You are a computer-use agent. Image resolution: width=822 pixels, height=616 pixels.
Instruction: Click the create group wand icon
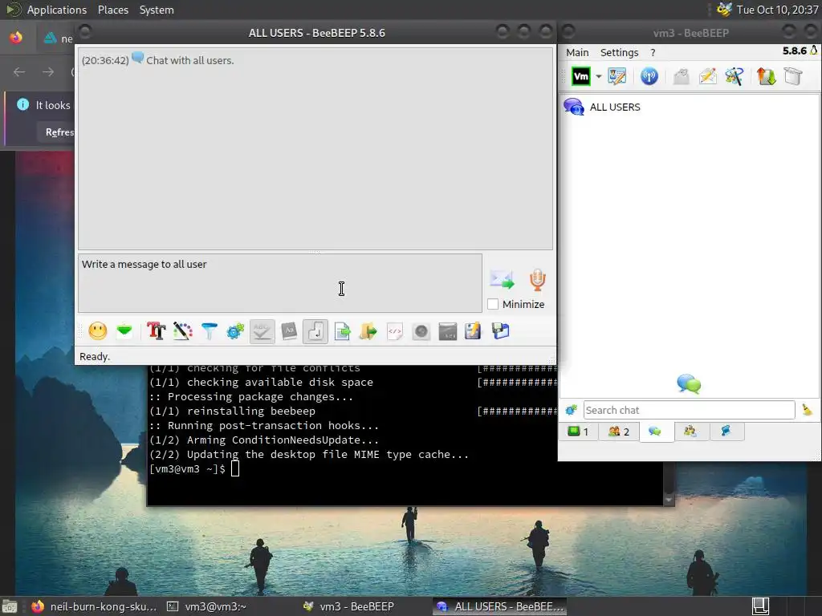click(734, 76)
